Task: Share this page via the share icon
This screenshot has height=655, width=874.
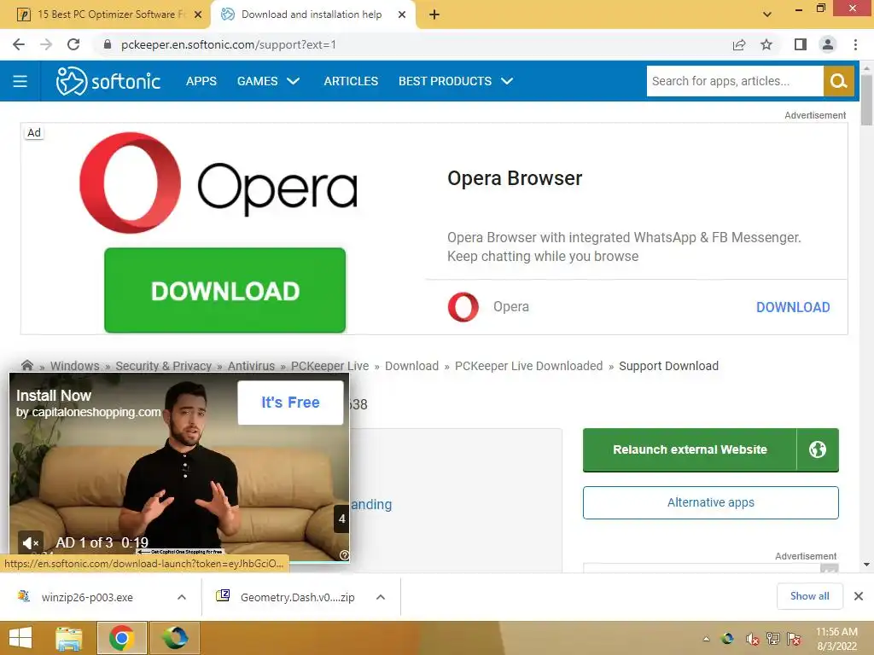Action: pyautogui.click(x=739, y=44)
